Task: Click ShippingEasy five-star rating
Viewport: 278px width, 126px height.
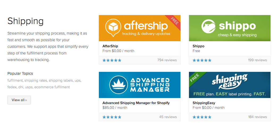Action: (x=202, y=117)
